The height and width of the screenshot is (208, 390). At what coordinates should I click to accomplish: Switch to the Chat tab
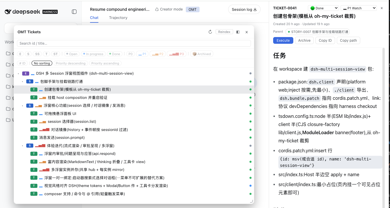coord(94,18)
